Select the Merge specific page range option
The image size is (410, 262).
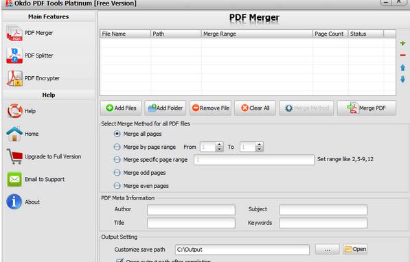pyautogui.click(x=117, y=160)
